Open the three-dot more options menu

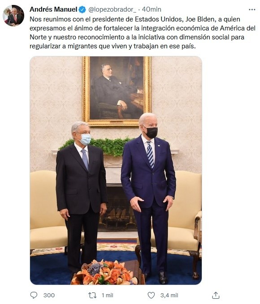[x=252, y=9]
